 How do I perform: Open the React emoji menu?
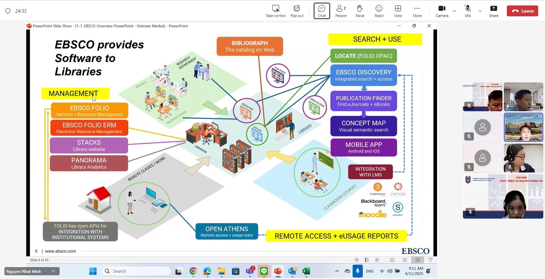379,11
